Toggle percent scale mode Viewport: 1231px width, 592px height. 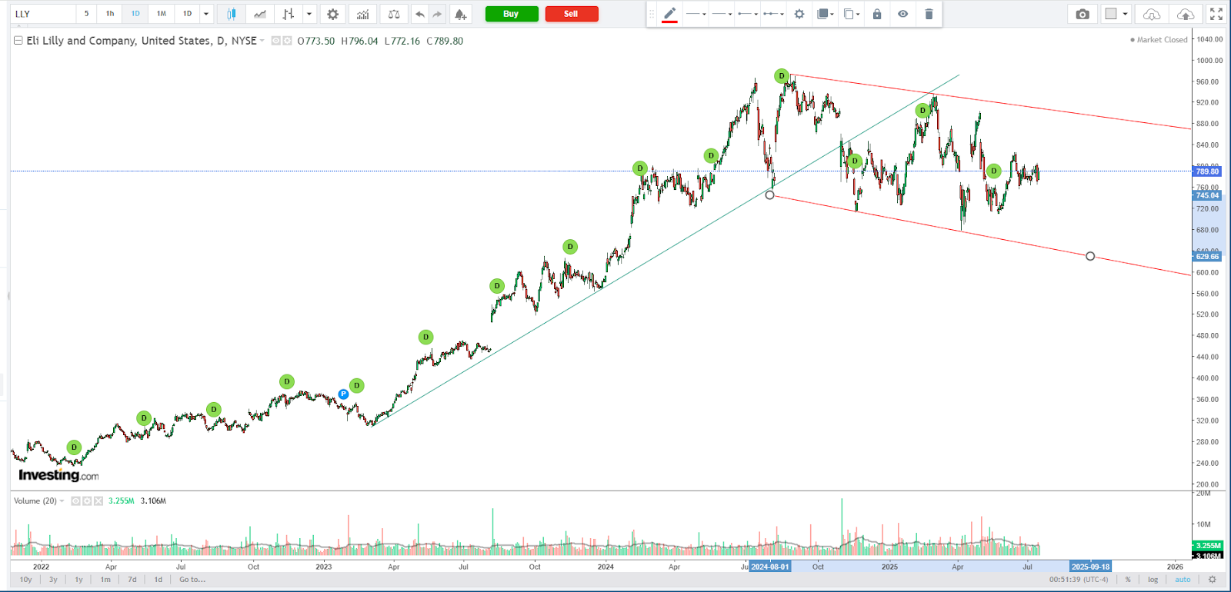(1128, 580)
